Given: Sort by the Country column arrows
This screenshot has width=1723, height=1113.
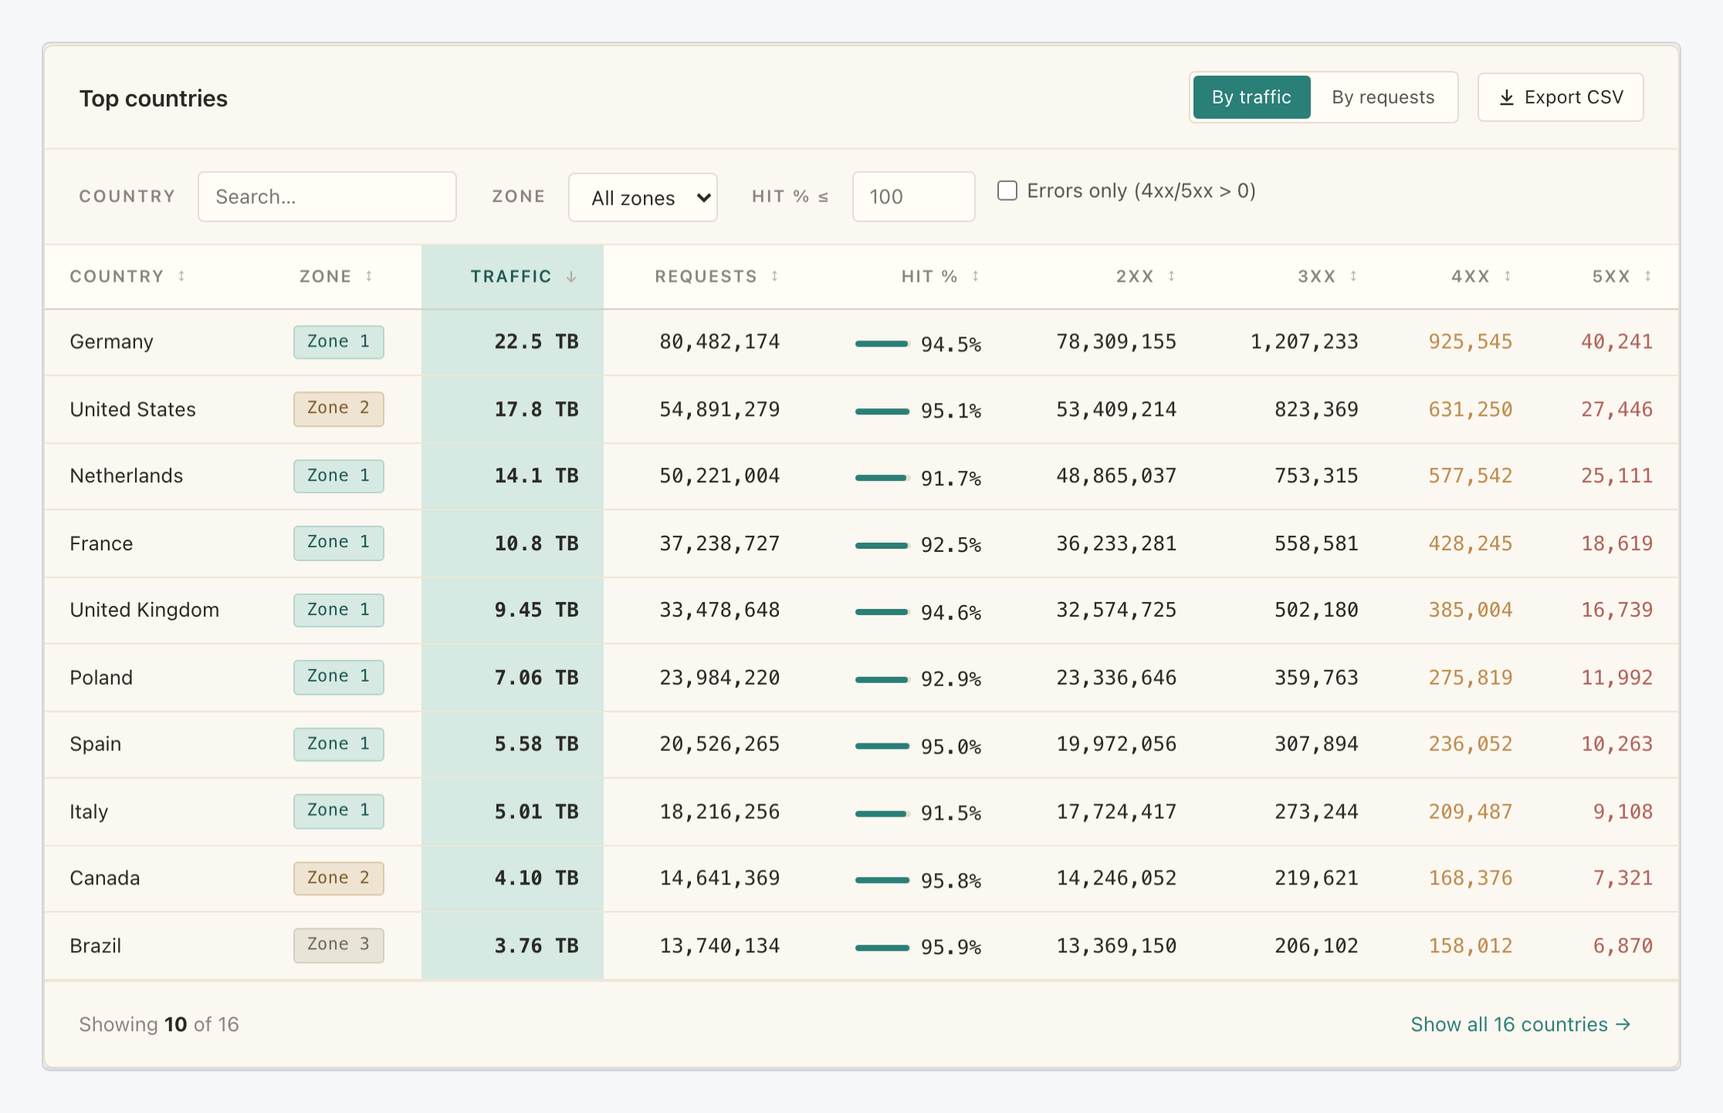Looking at the screenshot, I should click(x=181, y=276).
